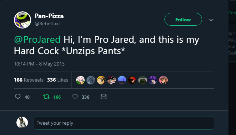Open the 10:14 PM 8 May 2013 timestamp
This screenshot has height=135, width=236.
39,64
